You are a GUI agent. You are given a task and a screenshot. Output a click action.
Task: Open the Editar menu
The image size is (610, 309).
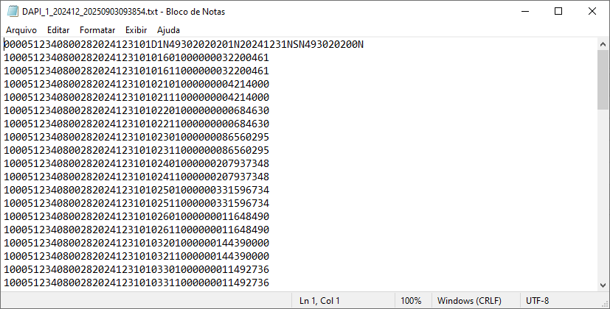pos(58,30)
